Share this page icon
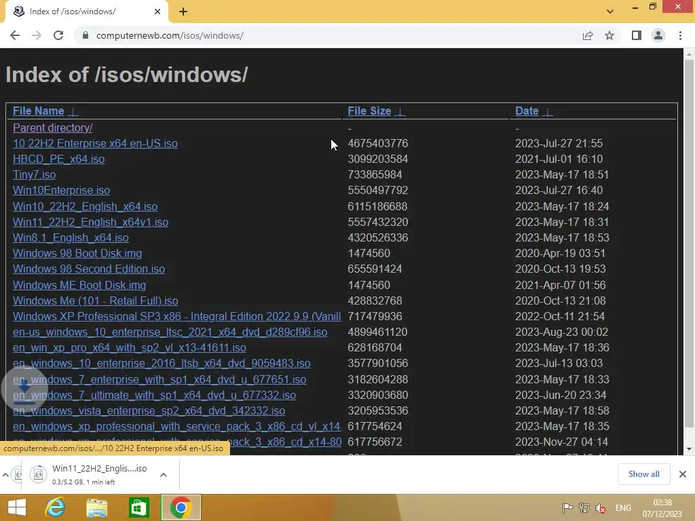Viewport: 695px width, 521px height. click(588, 35)
